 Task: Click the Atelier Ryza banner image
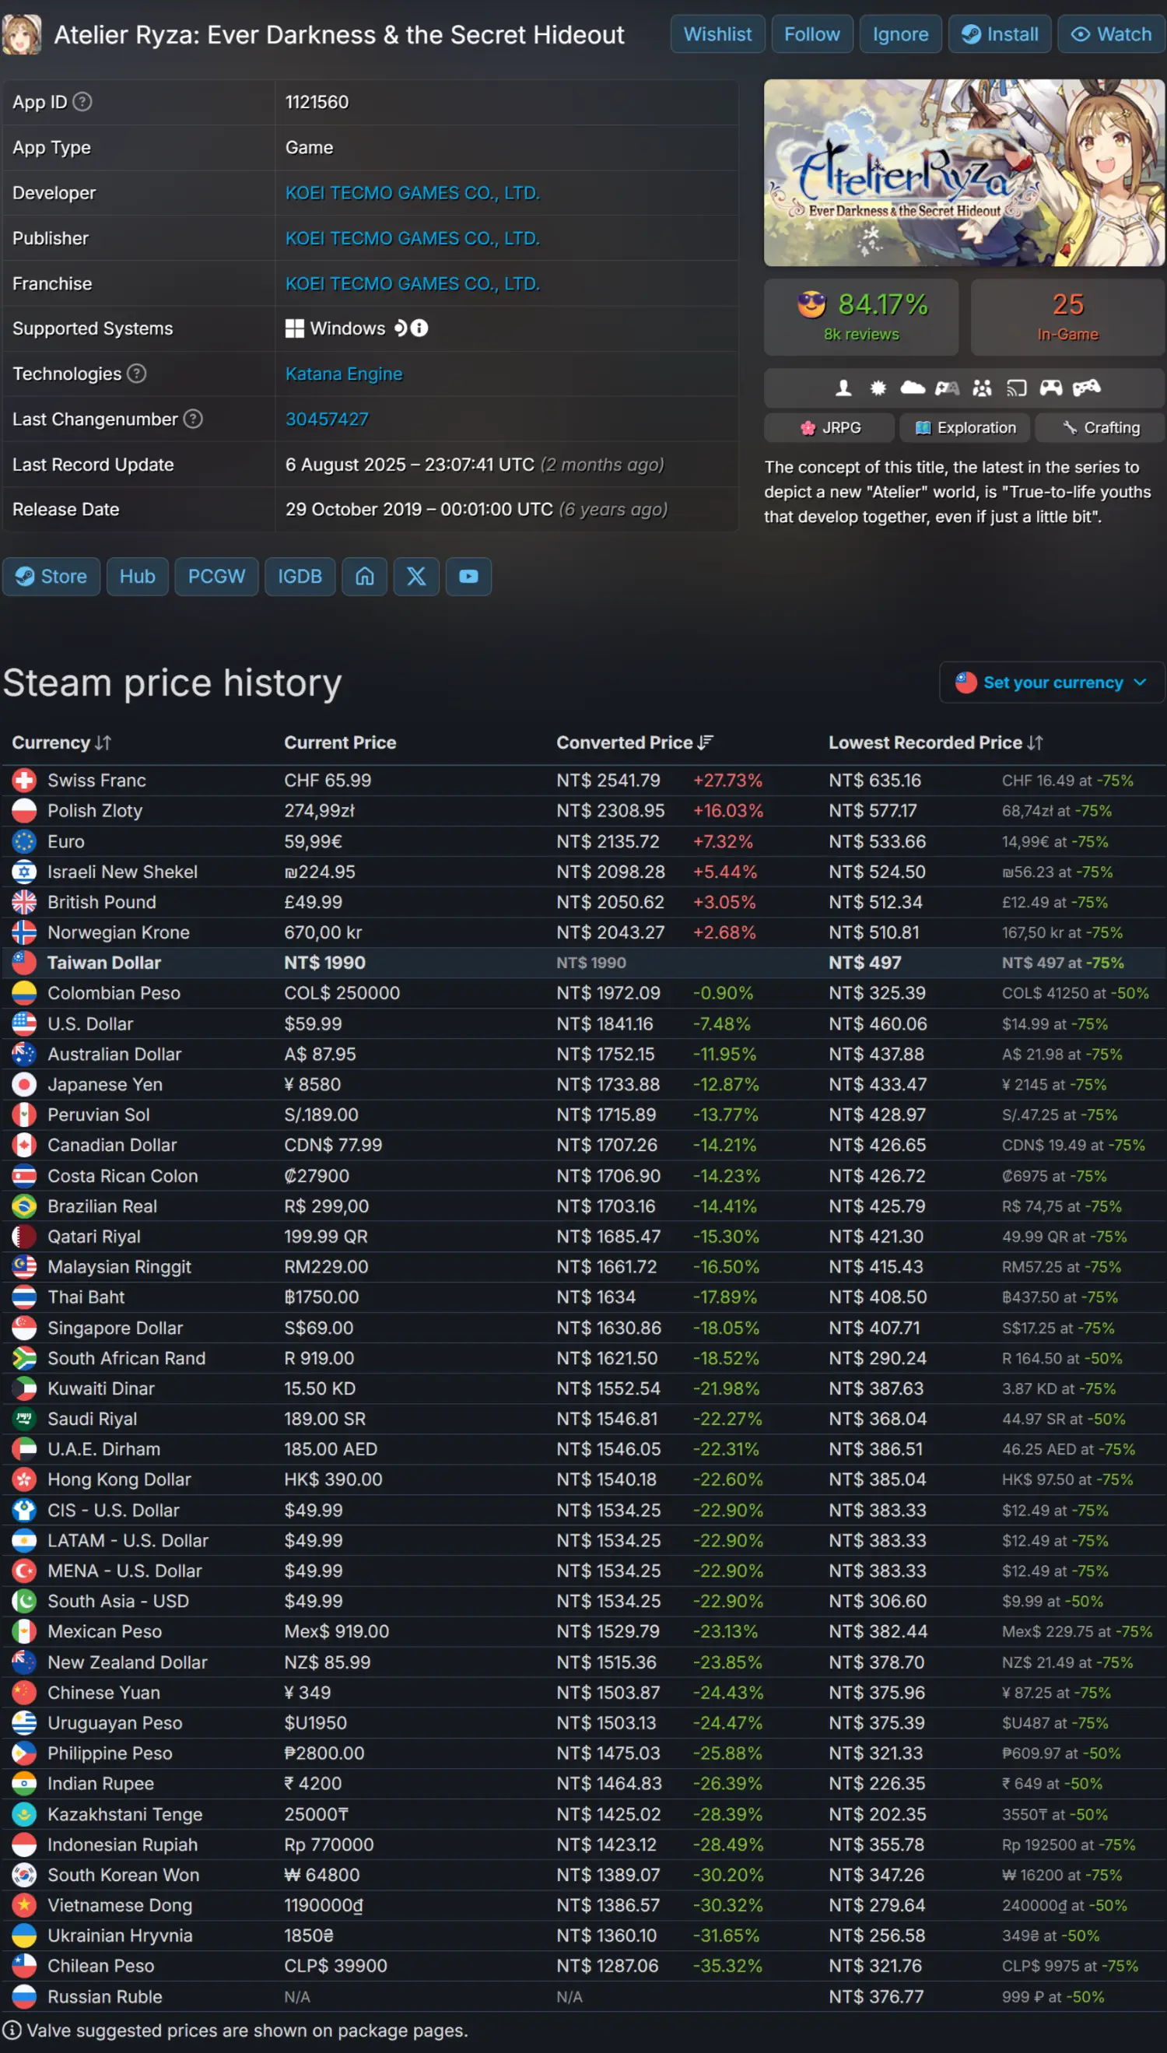[963, 172]
